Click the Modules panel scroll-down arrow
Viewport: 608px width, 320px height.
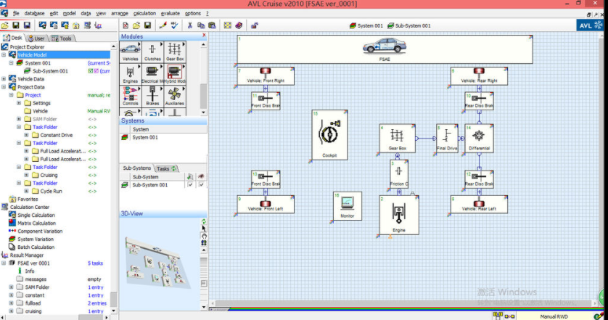[204, 112]
